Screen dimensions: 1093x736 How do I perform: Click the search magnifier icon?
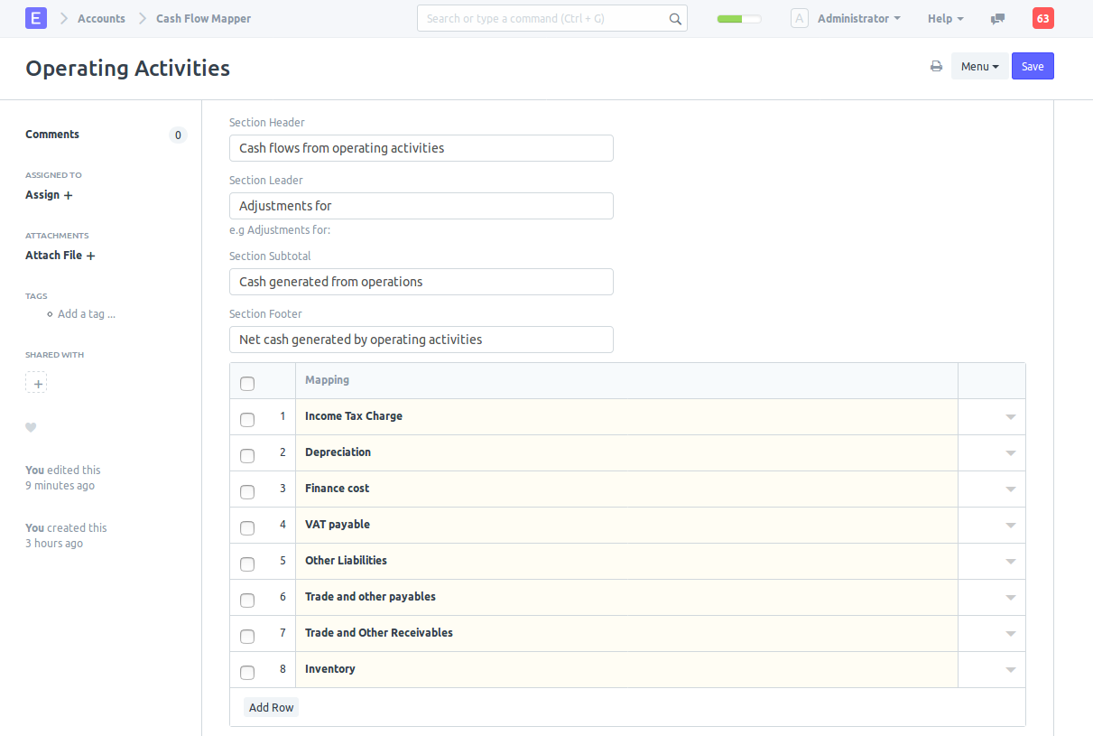pos(675,19)
